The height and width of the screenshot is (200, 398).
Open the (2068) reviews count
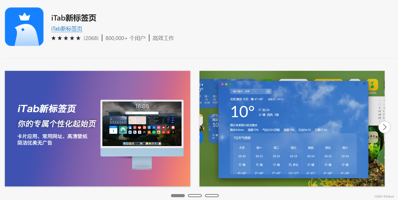pos(91,38)
